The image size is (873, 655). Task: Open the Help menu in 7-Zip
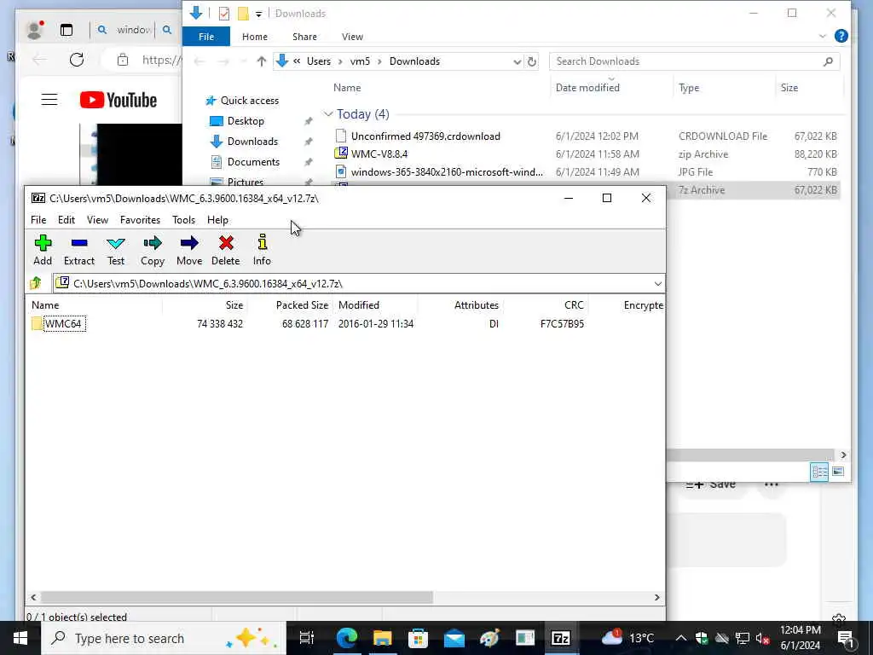(217, 220)
